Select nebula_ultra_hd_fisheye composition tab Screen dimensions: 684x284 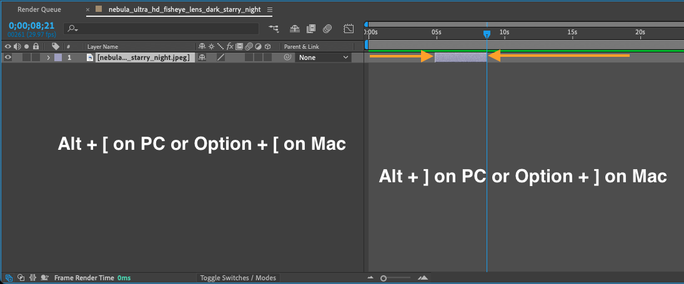point(184,9)
